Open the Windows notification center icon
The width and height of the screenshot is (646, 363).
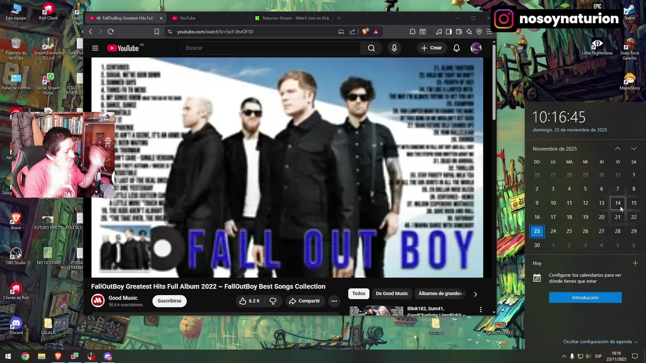tap(635, 356)
